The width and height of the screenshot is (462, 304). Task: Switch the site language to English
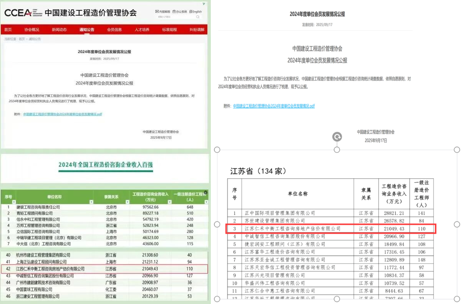[x=195, y=12]
